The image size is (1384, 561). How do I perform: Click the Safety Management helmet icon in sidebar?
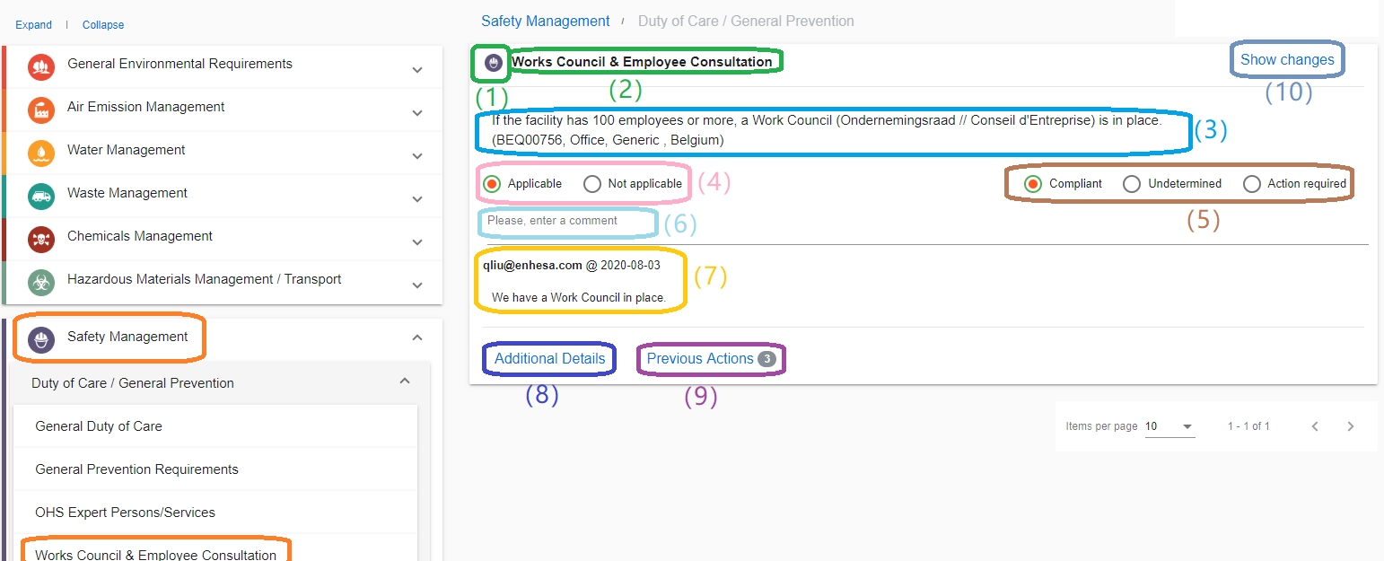tap(40, 339)
